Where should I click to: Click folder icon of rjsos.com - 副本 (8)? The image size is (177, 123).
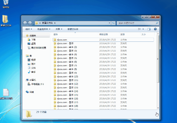coord(55,69)
